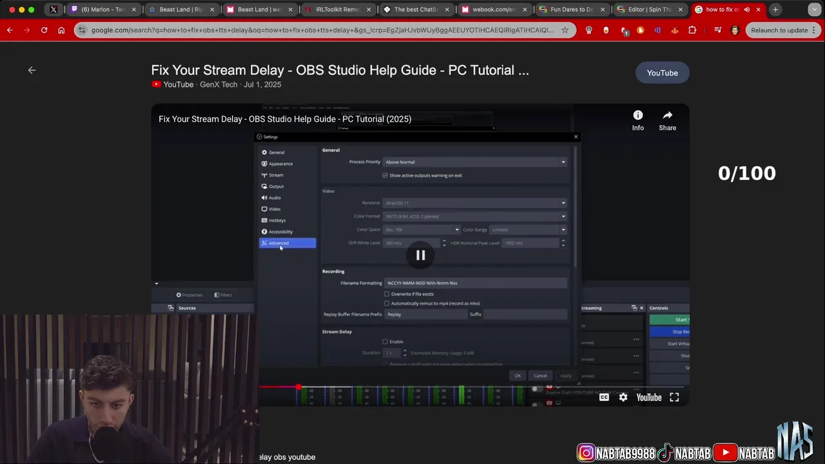Open the Fix Your Stream Delay title link
825x464 pixels.
340,70
